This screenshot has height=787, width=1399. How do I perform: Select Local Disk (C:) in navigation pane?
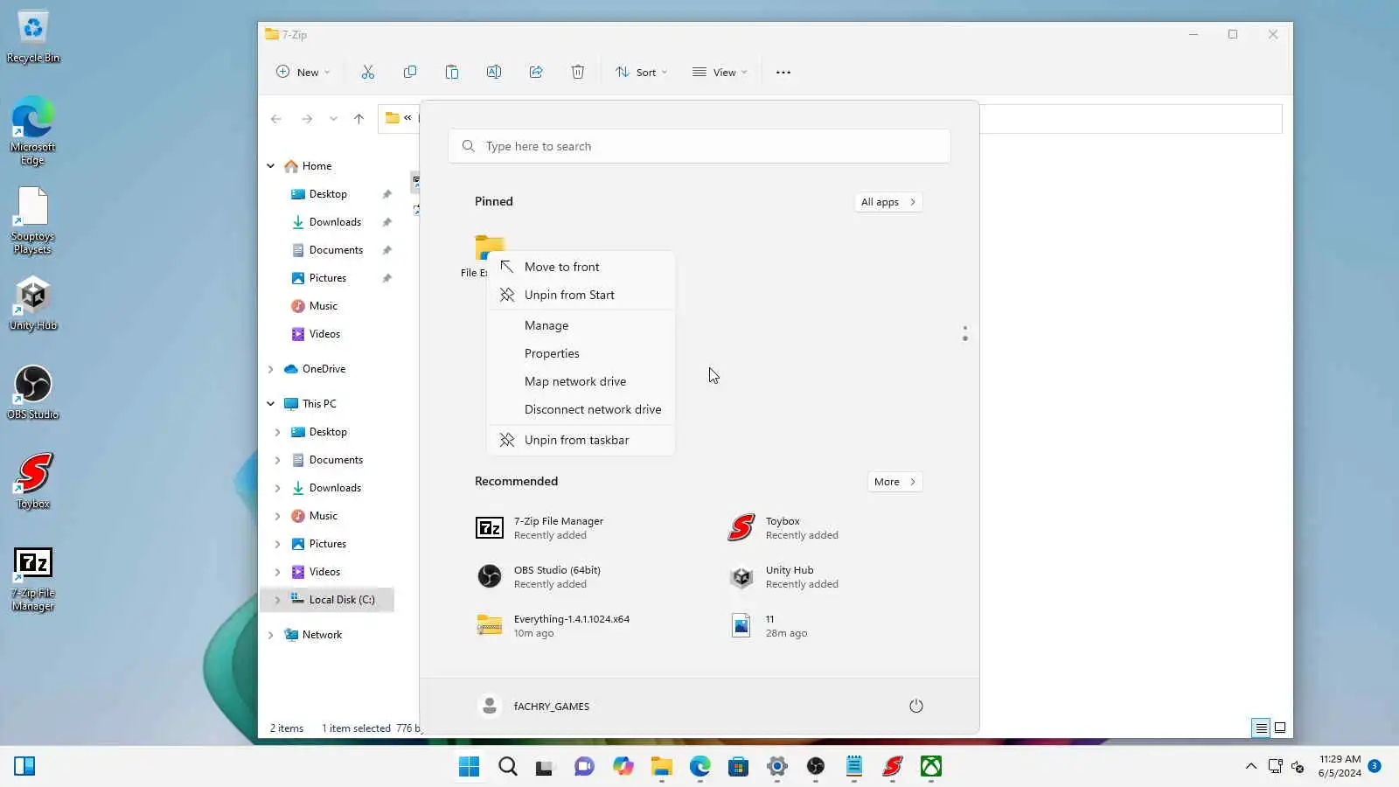coord(327,600)
